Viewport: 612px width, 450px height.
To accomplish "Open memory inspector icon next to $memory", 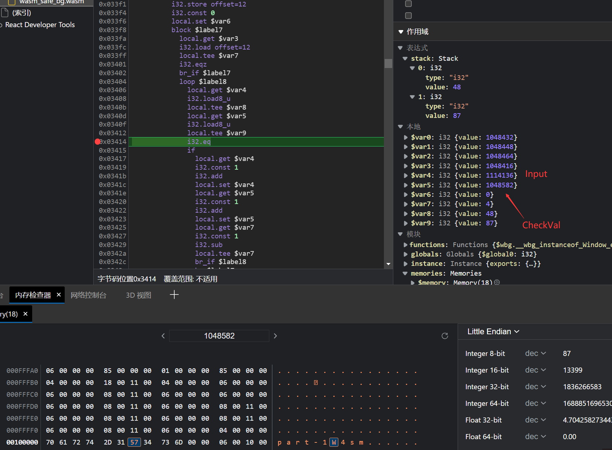I will point(497,282).
